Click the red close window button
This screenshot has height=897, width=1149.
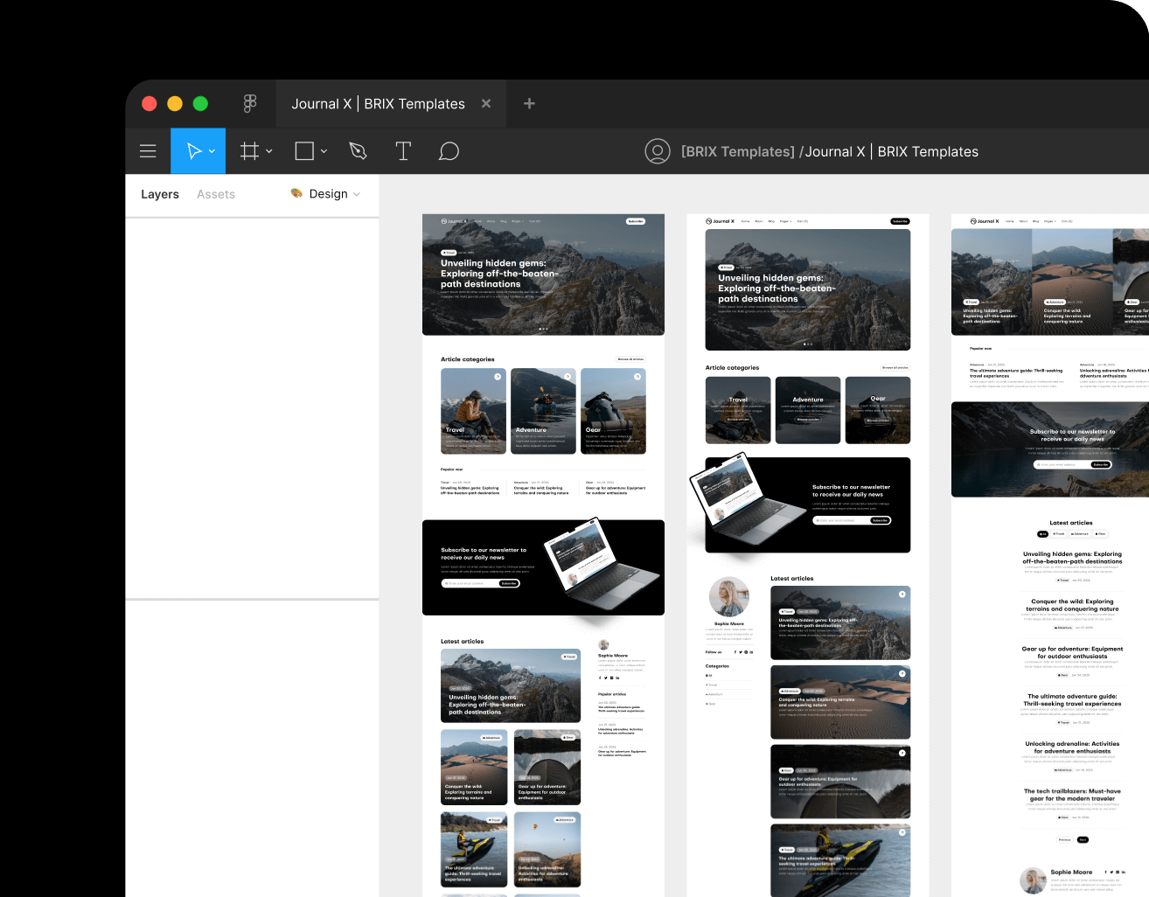[150, 103]
